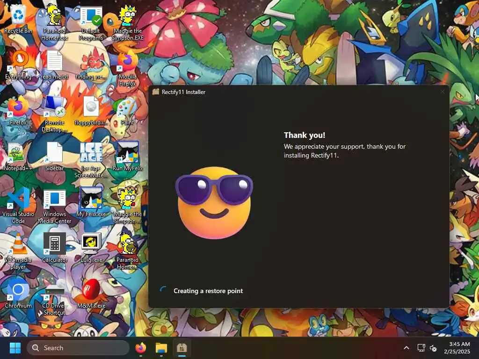
Task: Click the 'Thank you!' heading
Action: pos(304,135)
